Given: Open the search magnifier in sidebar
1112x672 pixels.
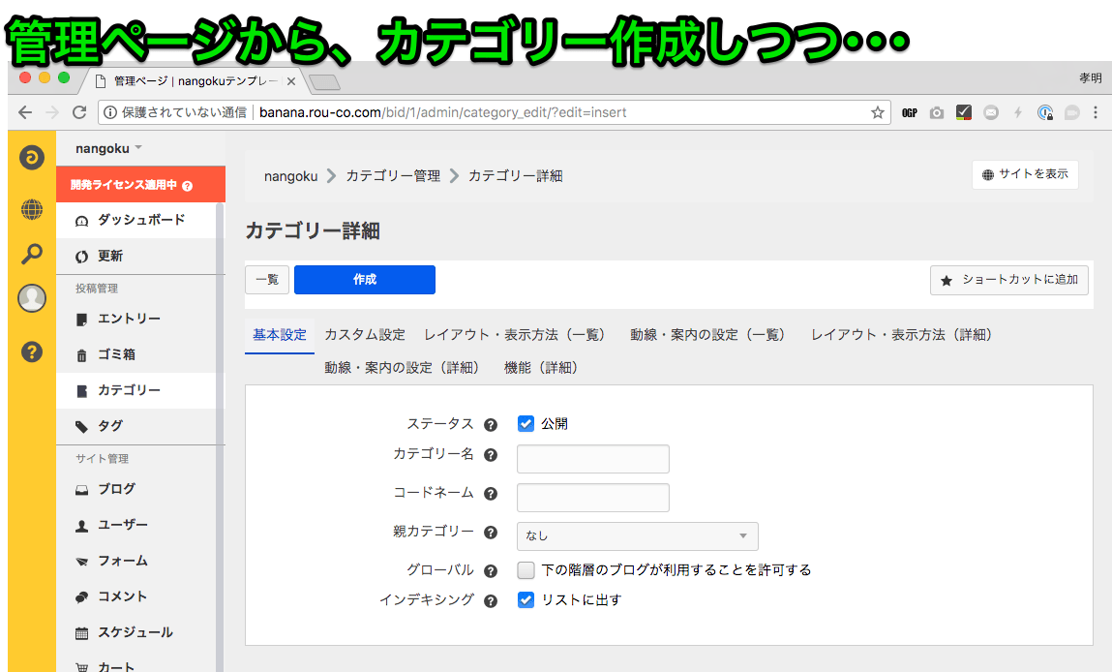Looking at the screenshot, I should pyautogui.click(x=32, y=254).
